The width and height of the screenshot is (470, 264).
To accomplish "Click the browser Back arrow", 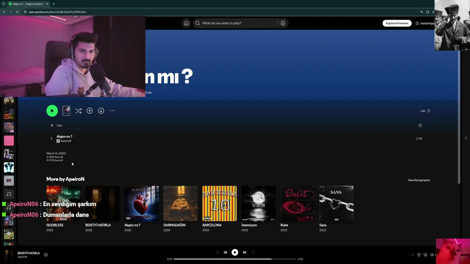I will coord(4,12).
